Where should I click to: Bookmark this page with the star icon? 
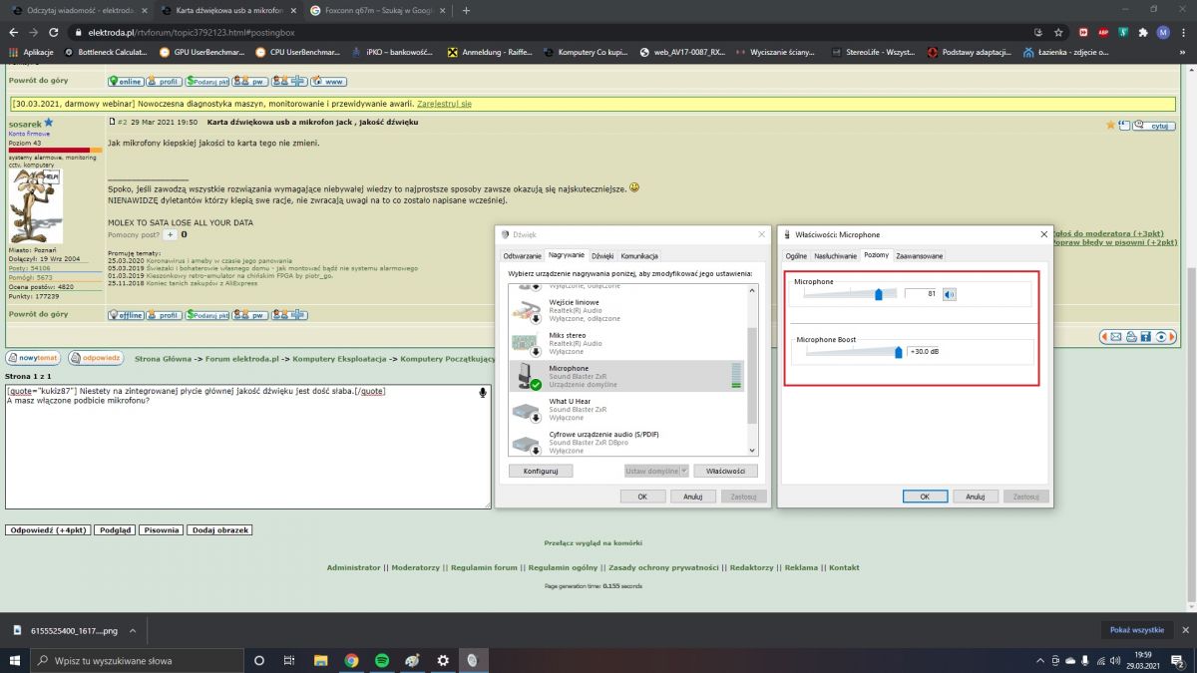click(1058, 32)
